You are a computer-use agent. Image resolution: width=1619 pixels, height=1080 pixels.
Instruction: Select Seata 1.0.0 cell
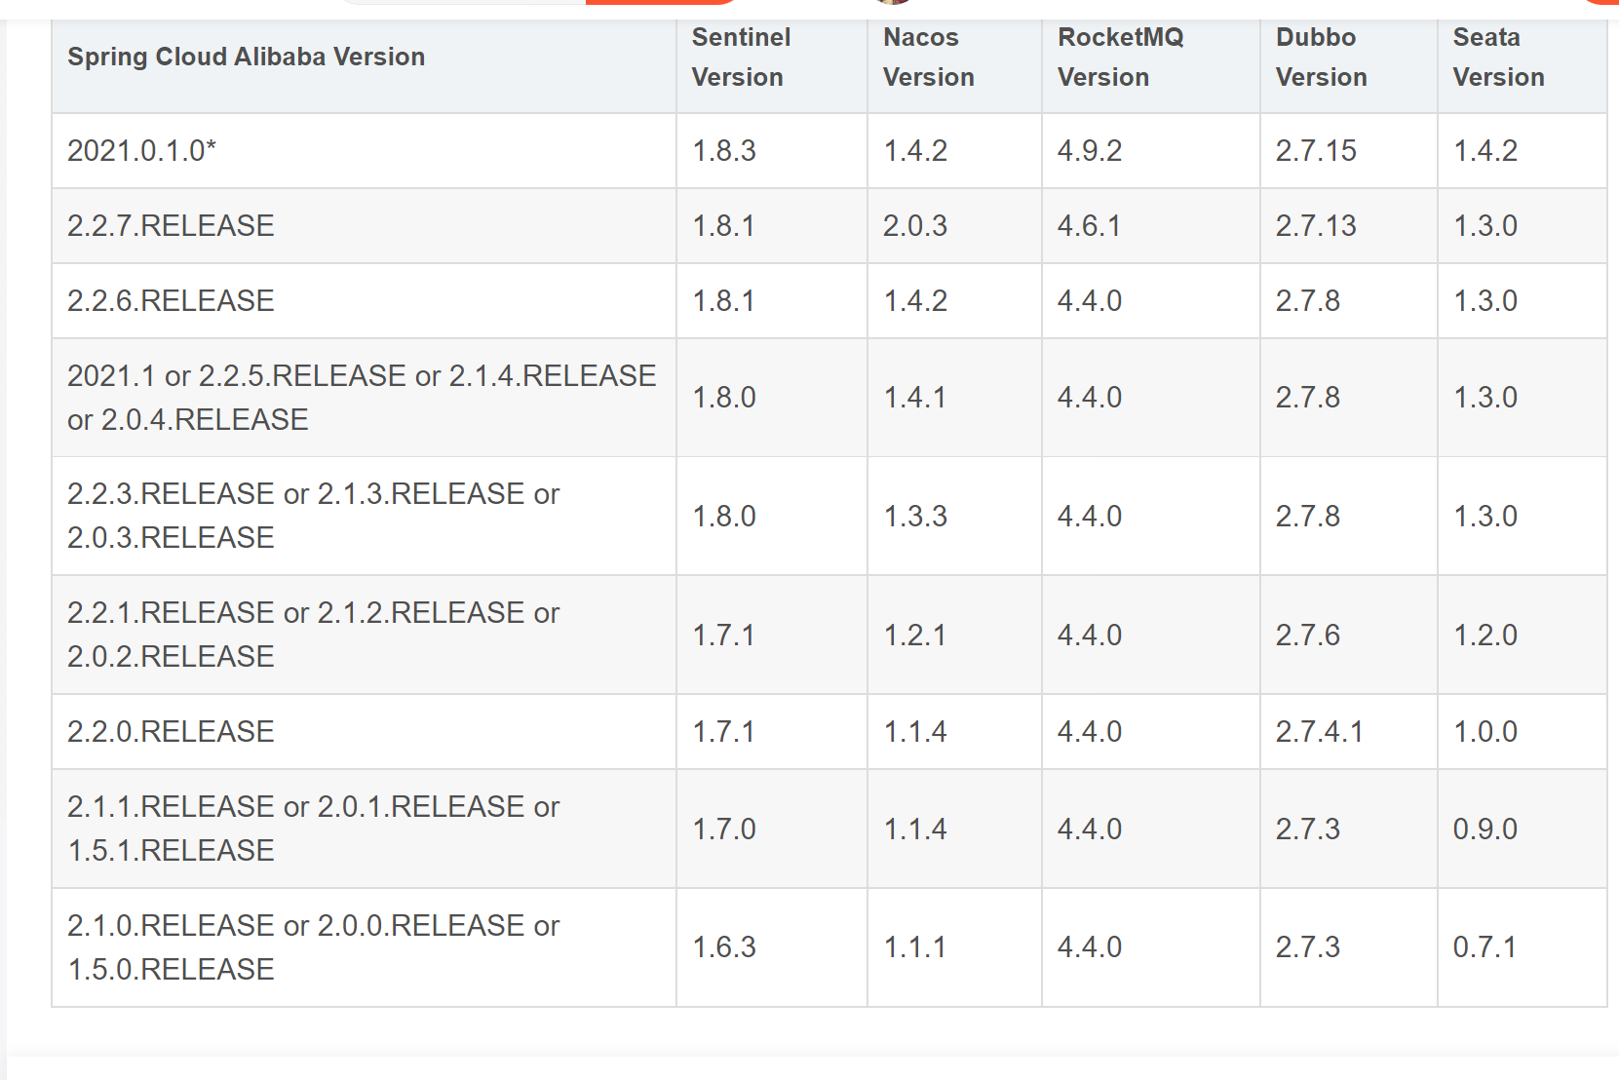click(x=1523, y=732)
